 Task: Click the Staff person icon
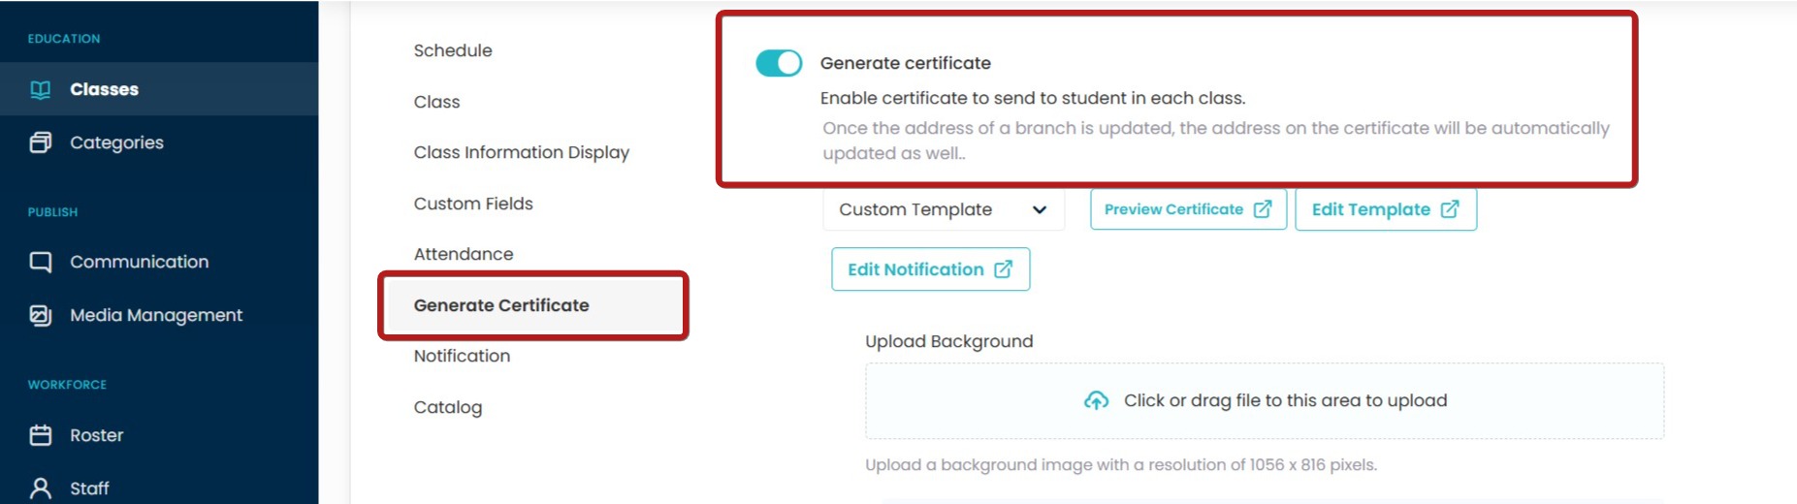41,488
